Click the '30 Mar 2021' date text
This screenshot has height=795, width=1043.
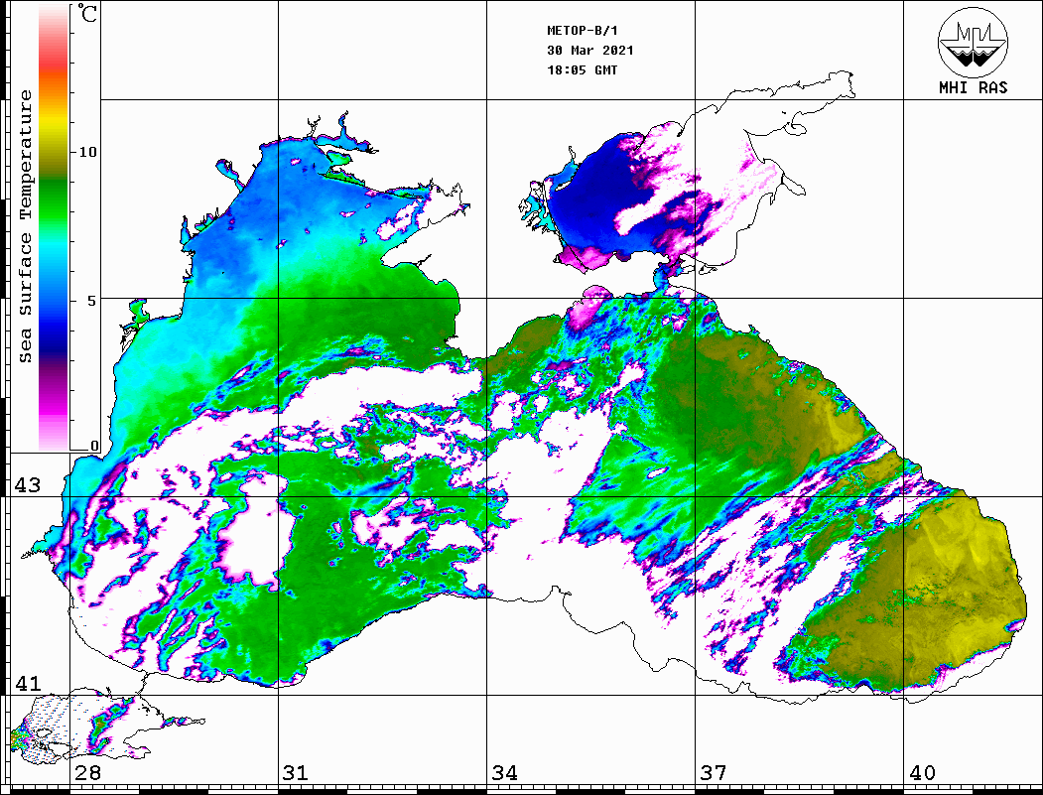[590, 51]
